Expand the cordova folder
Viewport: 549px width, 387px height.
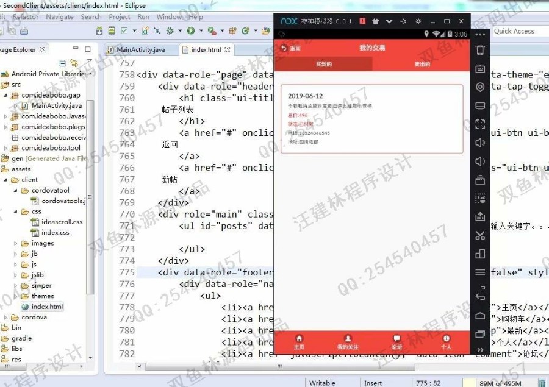click(5, 318)
